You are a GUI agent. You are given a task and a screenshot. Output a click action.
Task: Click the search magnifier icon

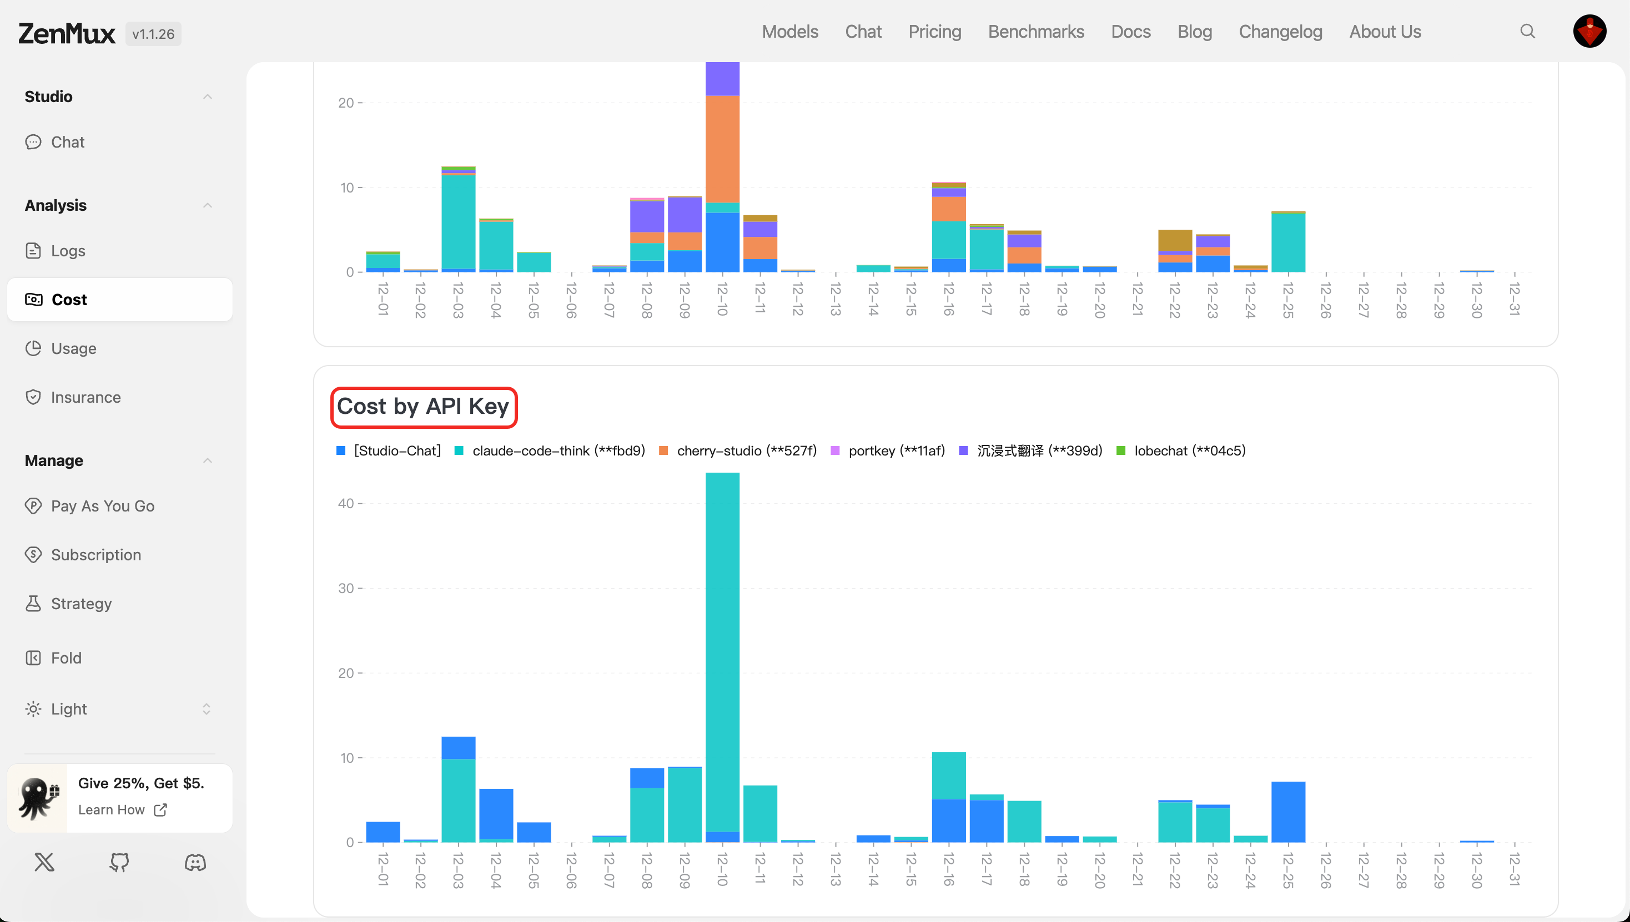[x=1527, y=31]
